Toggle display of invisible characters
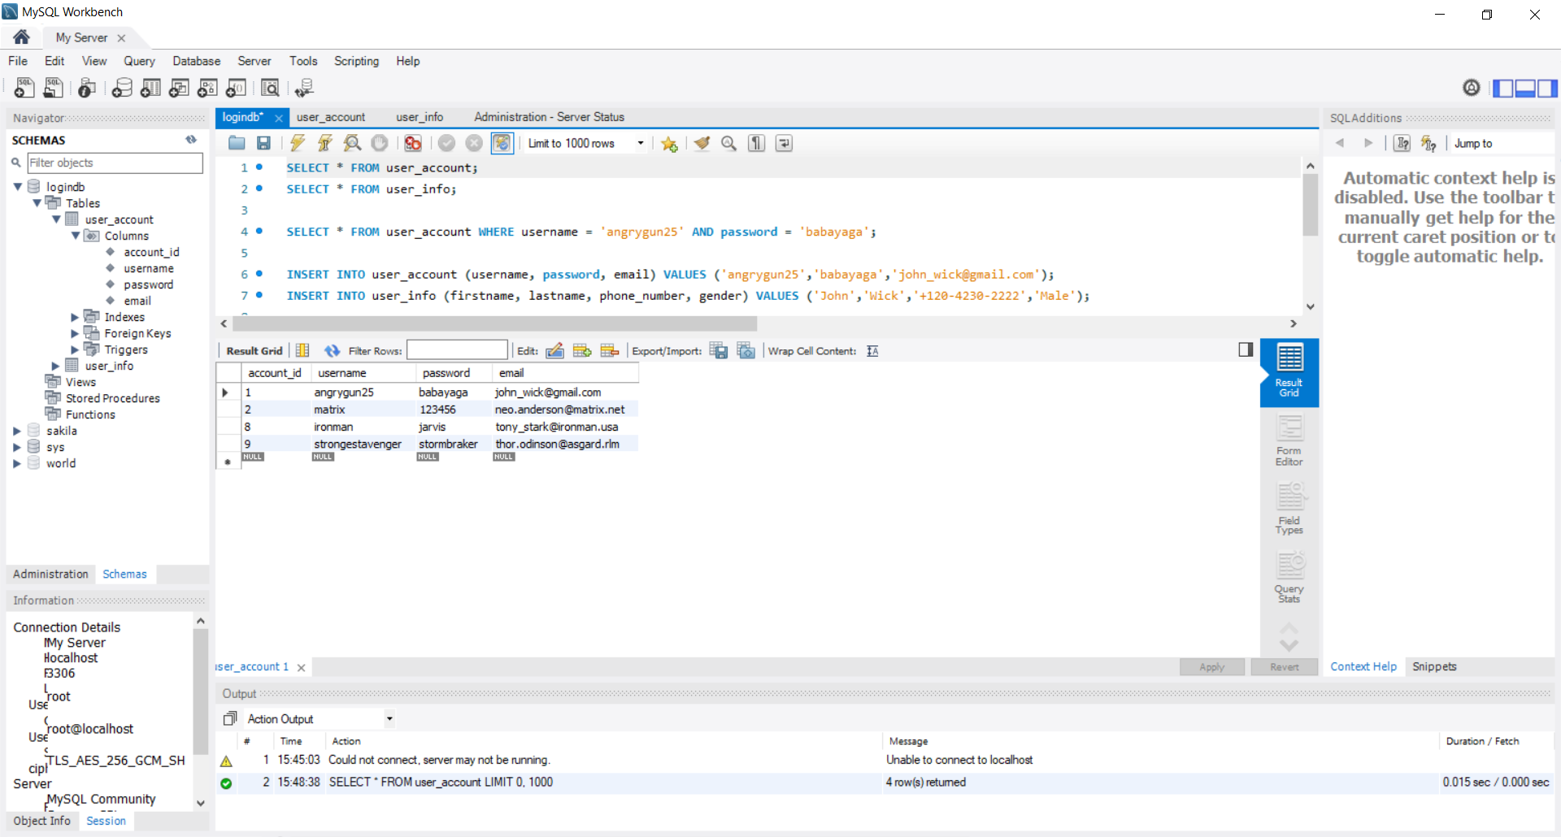This screenshot has width=1561, height=837. coord(757,143)
